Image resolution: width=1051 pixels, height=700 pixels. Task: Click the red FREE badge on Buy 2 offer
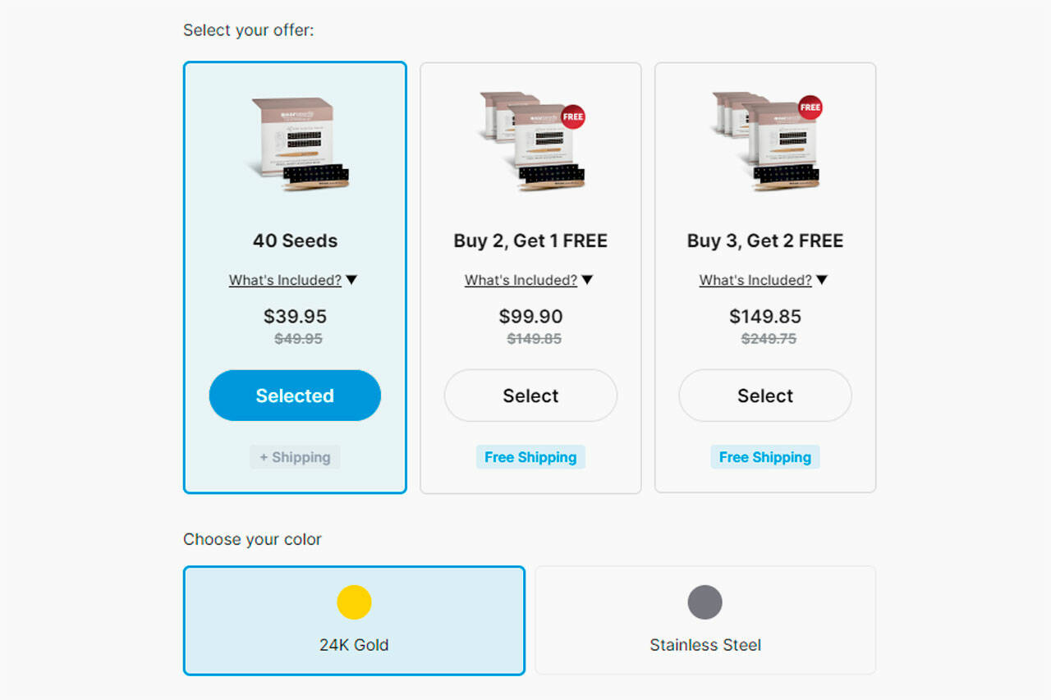[573, 117]
